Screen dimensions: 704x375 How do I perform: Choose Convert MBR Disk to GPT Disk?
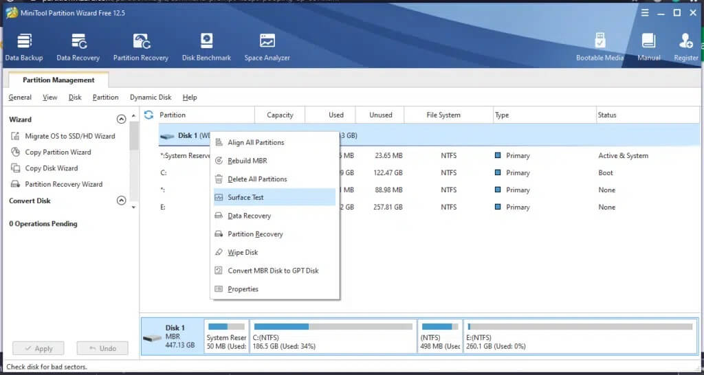(x=273, y=271)
